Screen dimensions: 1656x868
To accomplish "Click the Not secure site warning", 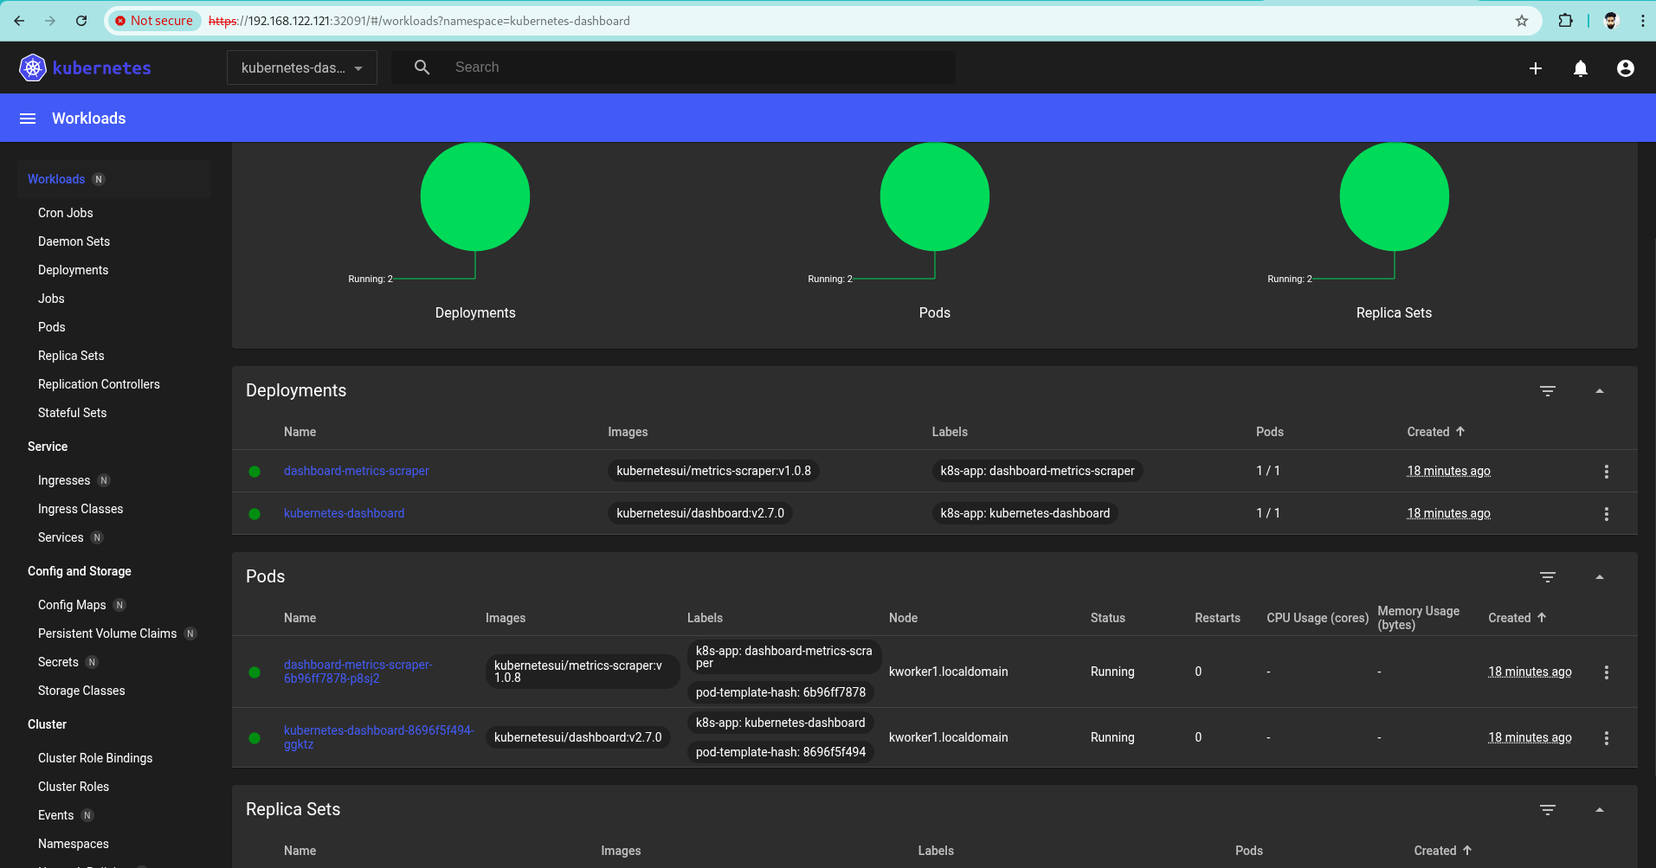I will [154, 21].
